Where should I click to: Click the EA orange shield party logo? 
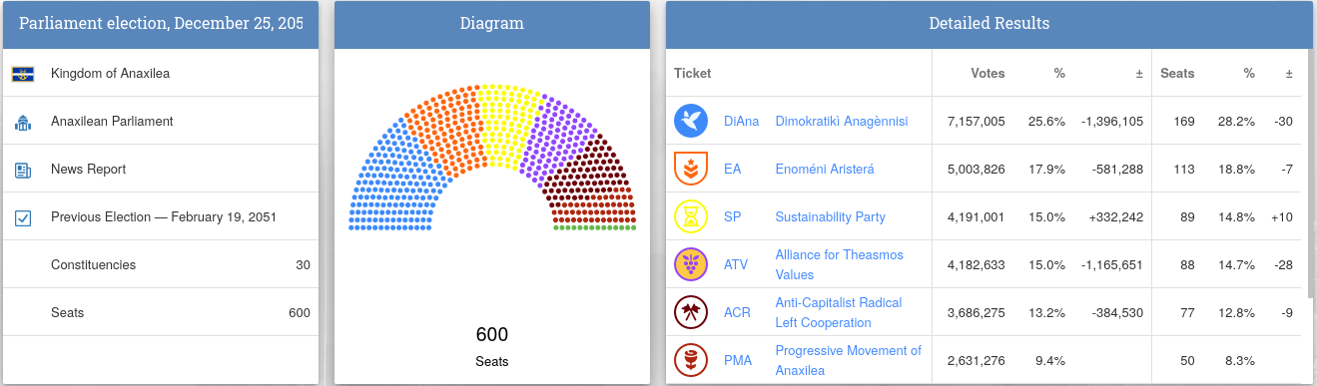691,169
